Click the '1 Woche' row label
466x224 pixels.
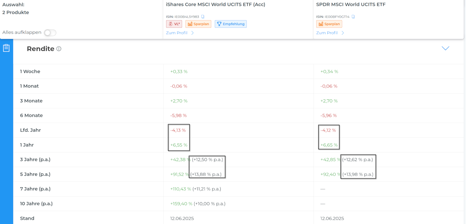tap(30, 72)
